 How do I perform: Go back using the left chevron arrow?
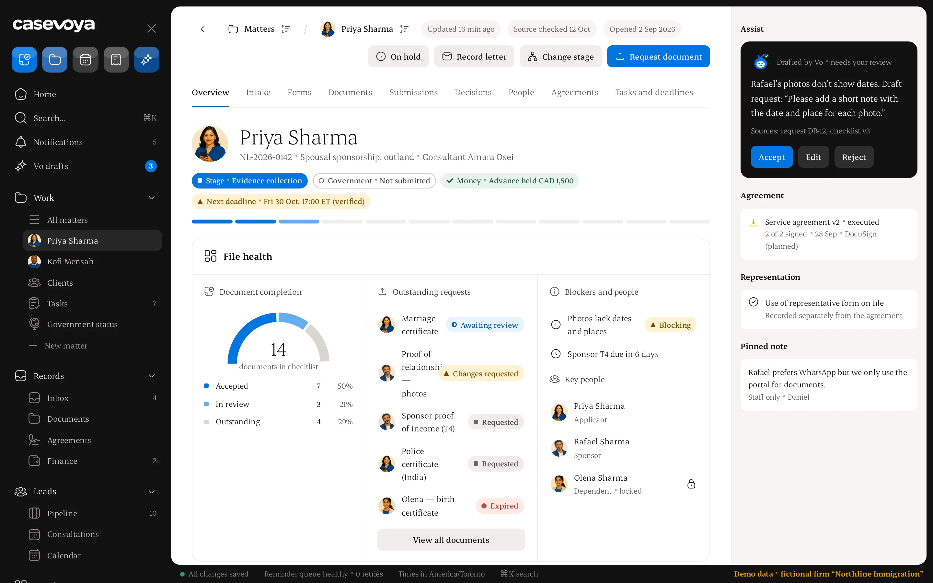point(203,29)
